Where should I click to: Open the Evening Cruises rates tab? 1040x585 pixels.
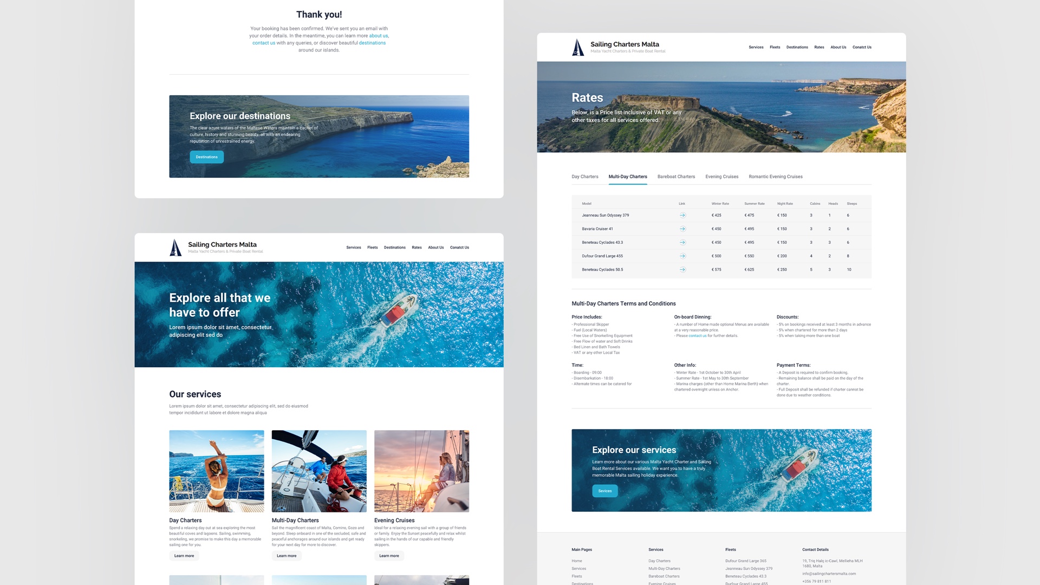721,177
